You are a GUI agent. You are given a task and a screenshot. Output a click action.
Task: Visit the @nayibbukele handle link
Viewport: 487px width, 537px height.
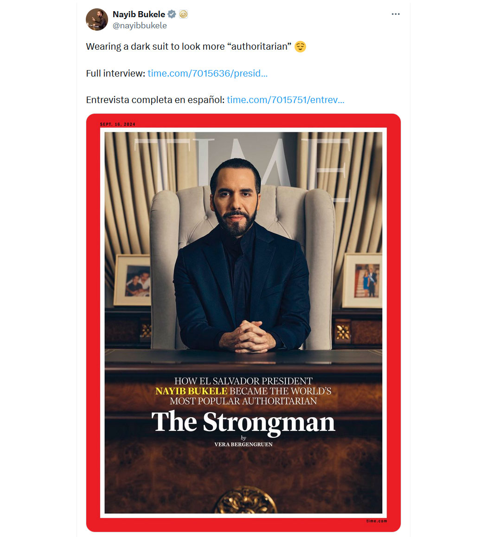(x=140, y=26)
